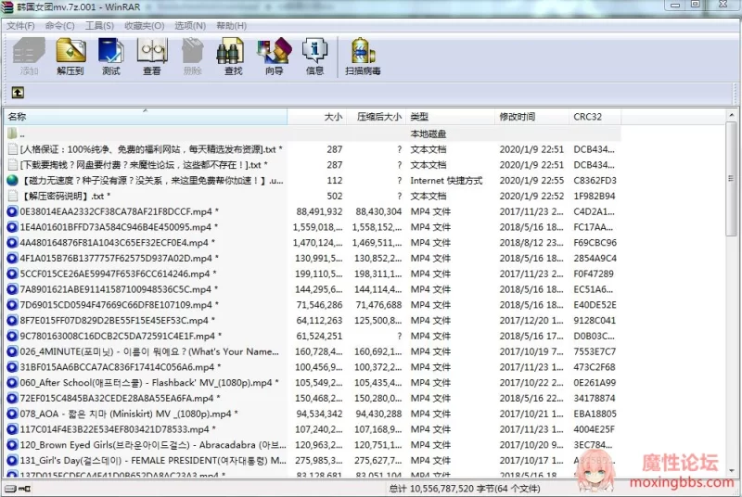Viewport: 742px width, 497px height.
Task: Sort by Name (名称) column header
Action: point(146,117)
